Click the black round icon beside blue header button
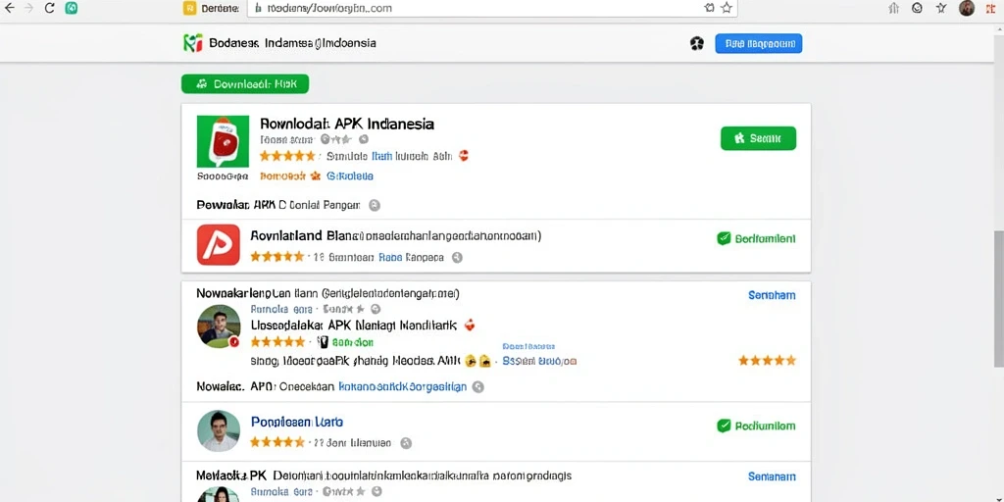 pyautogui.click(x=697, y=43)
